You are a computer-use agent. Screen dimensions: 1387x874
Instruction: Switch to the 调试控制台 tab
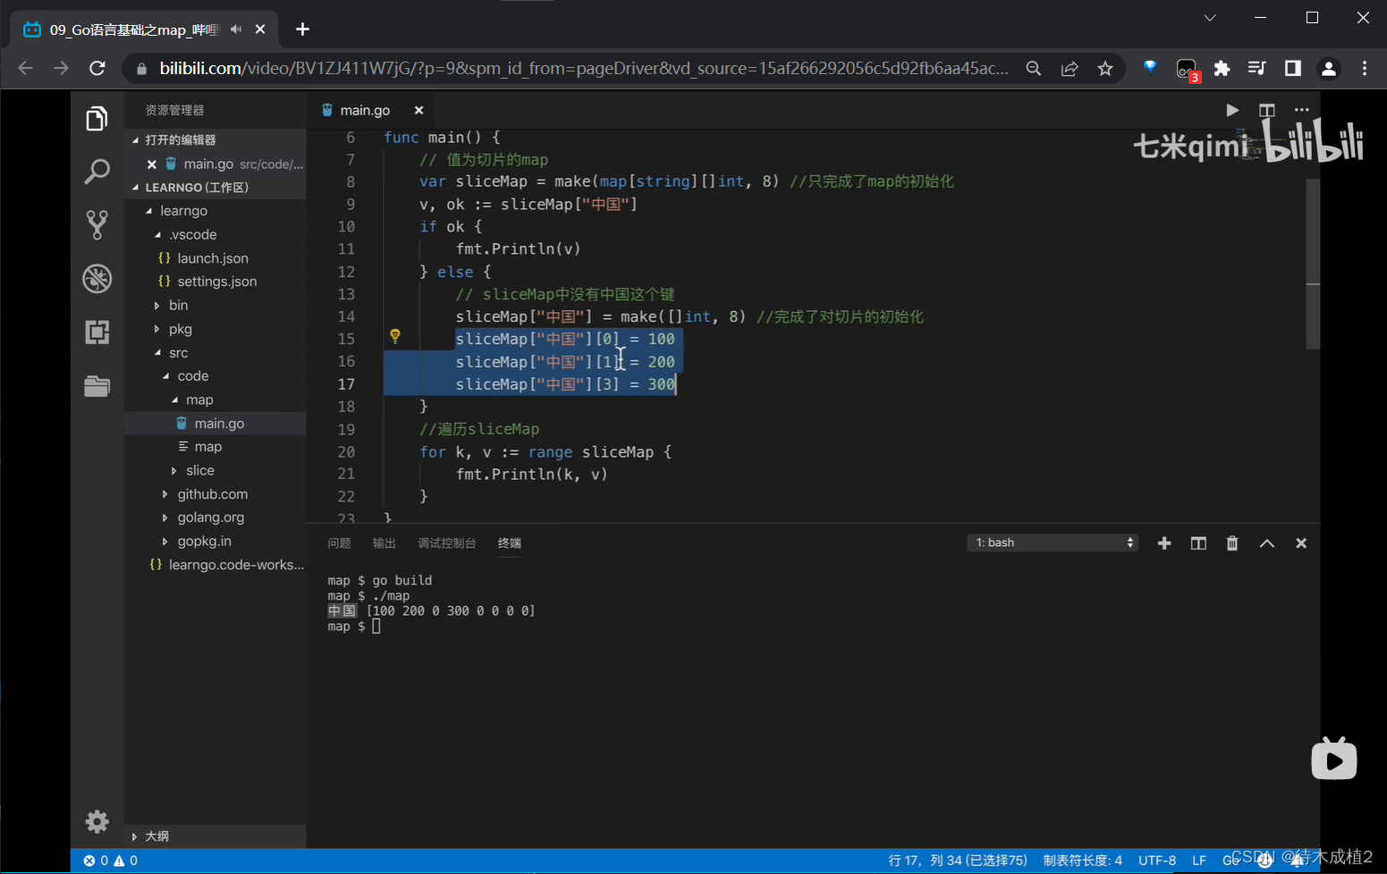[446, 543]
